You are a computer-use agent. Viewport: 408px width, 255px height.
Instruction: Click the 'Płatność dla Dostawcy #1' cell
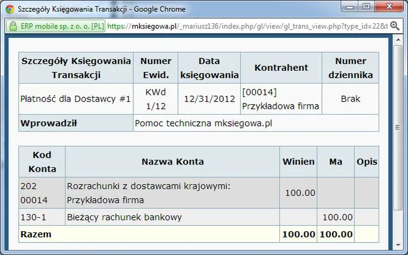click(76, 99)
